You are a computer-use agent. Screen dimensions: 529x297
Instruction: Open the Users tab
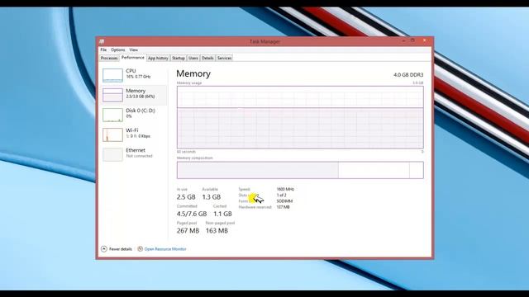click(x=193, y=59)
